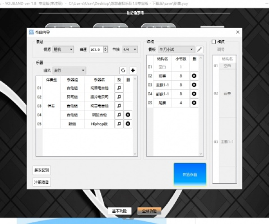The width and height of the screenshot is (269, 224).
Task: Select the 钢弦吉他 instrument name cell
Action: click(x=100, y=115)
